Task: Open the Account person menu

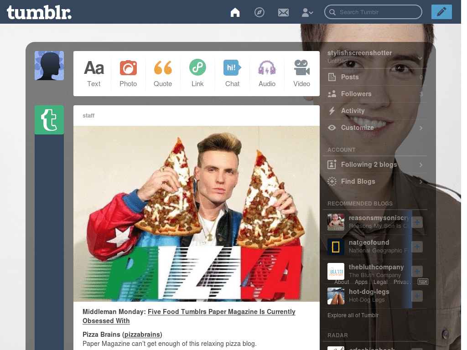Action: pyautogui.click(x=307, y=12)
